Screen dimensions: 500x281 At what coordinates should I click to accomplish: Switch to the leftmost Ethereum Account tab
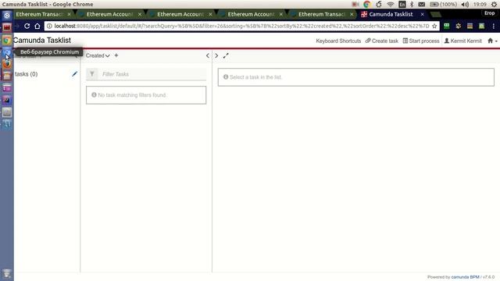coord(109,14)
